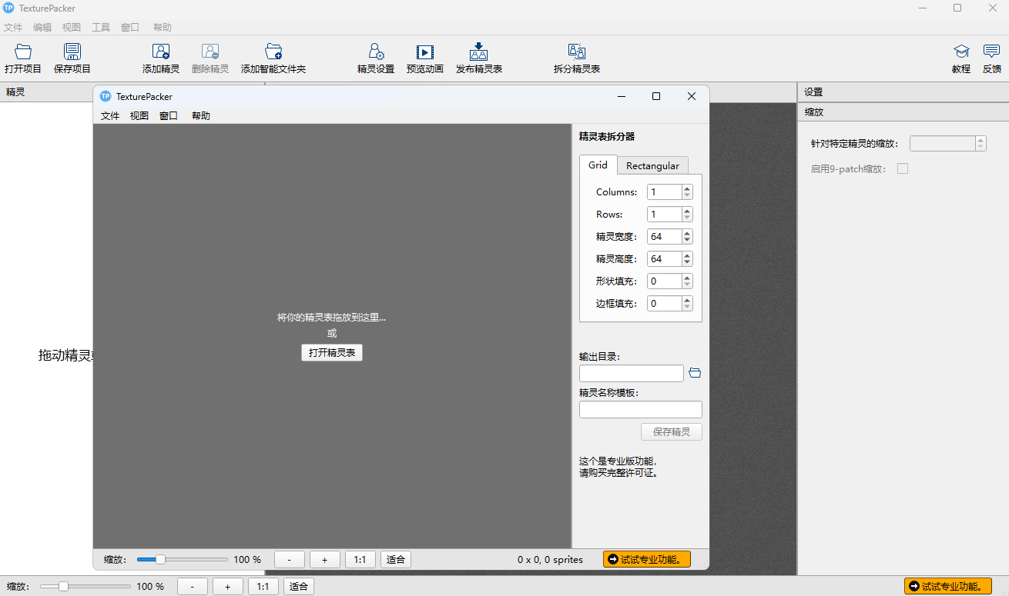
Task: Open sprite settings via 精灵设置 icon
Action: [375, 58]
